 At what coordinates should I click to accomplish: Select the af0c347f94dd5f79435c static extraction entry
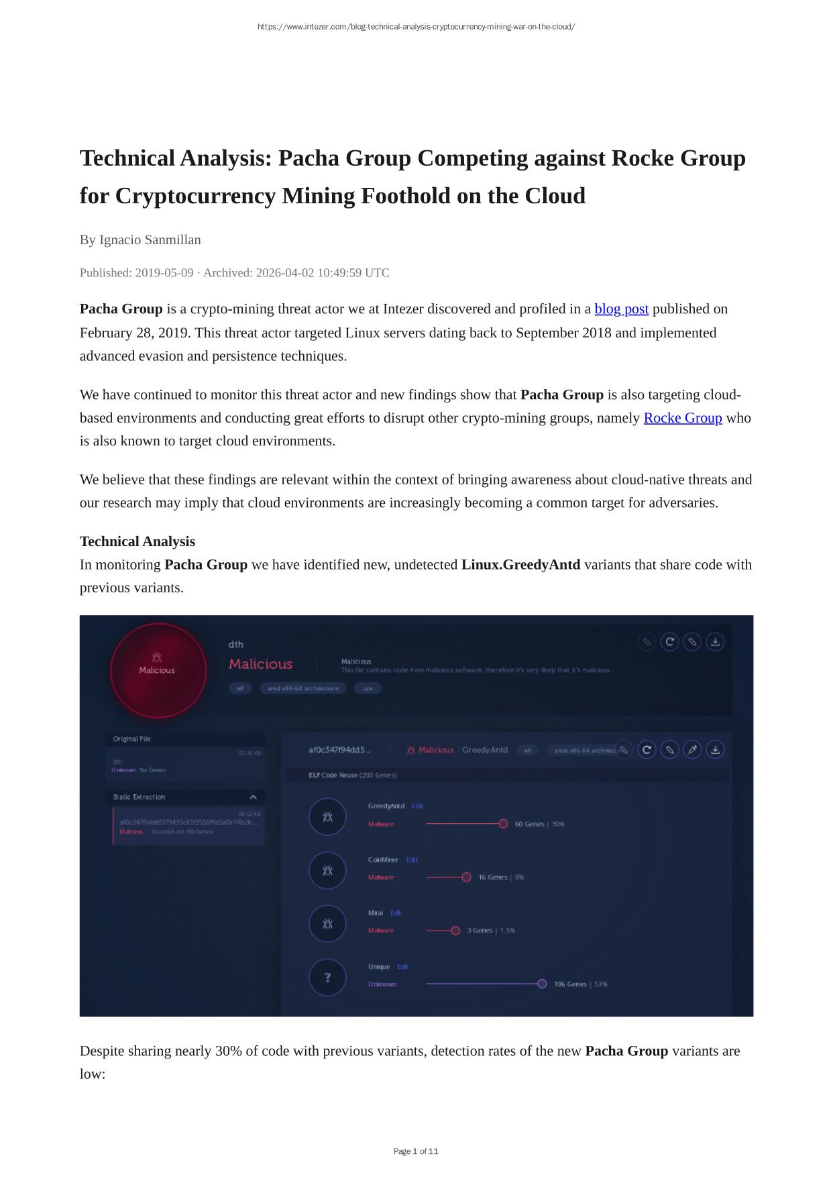(189, 826)
